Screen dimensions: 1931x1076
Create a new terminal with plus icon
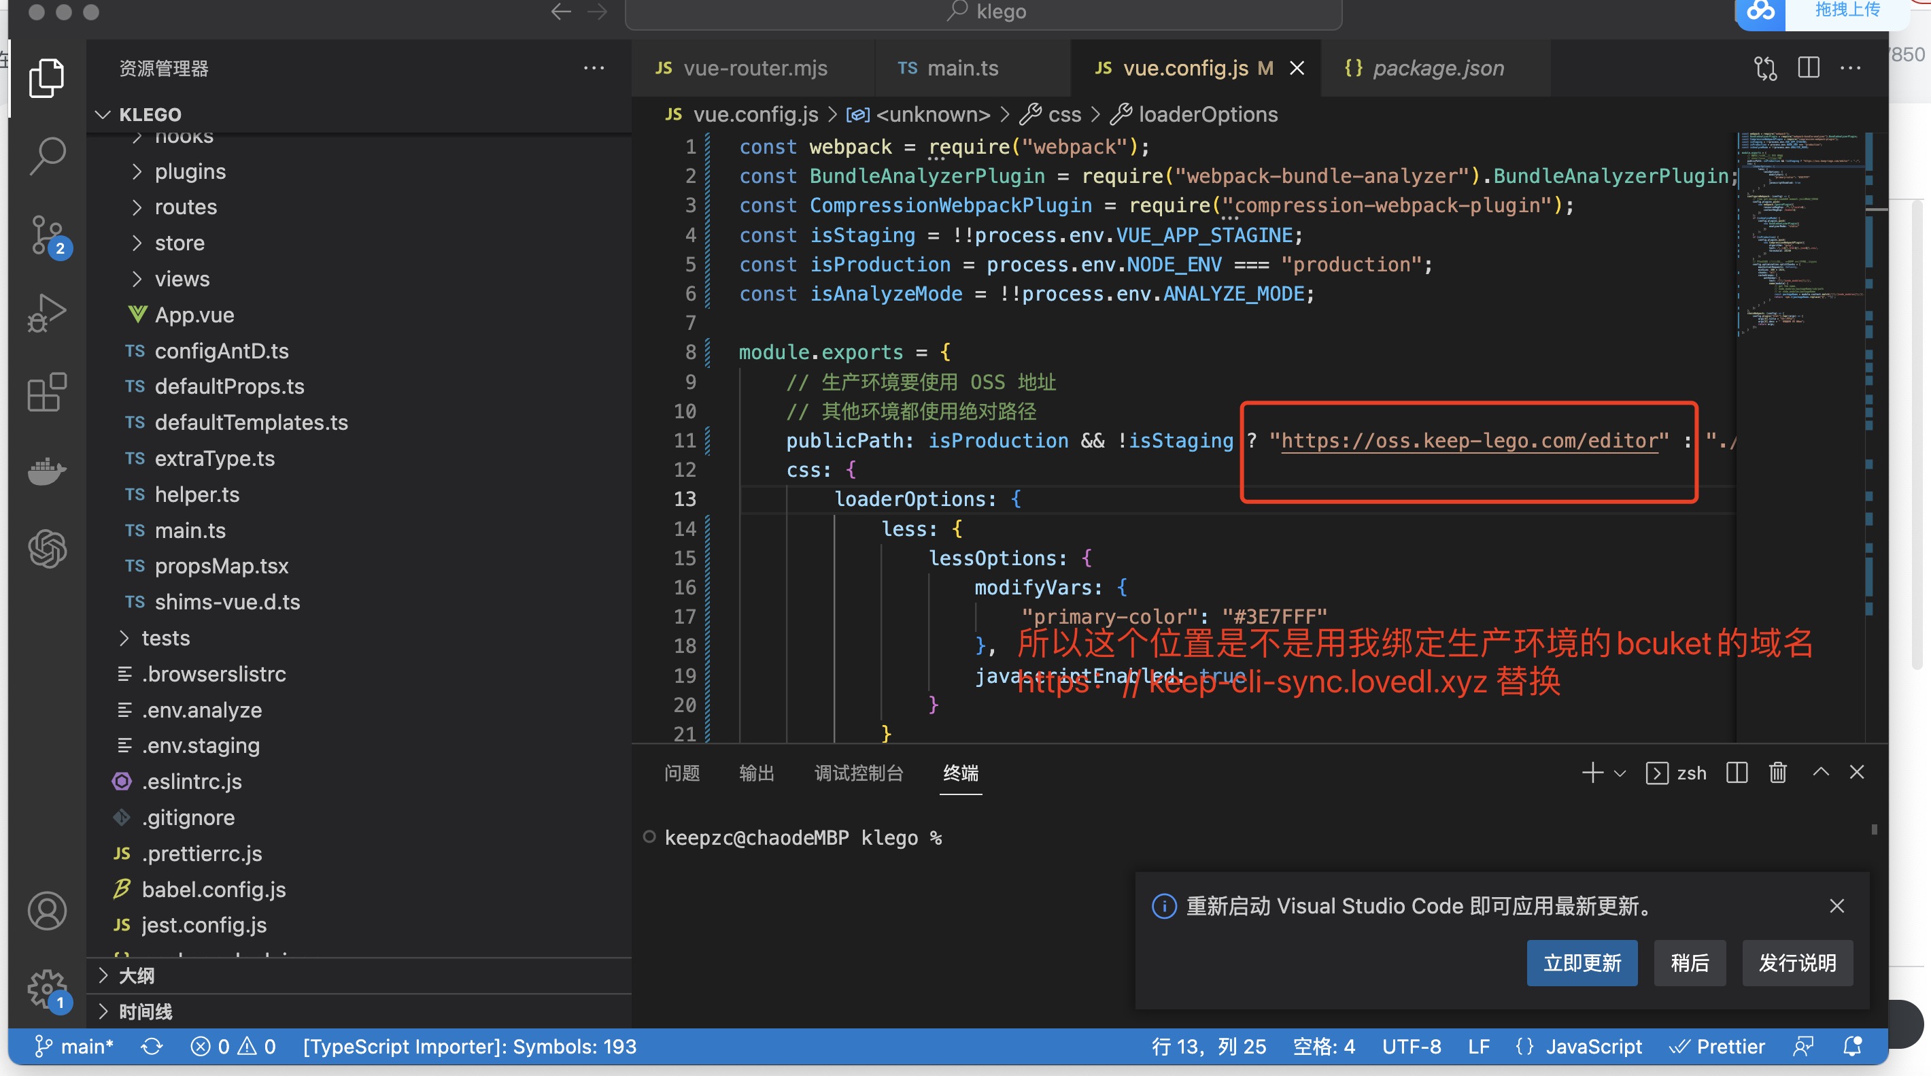(1592, 773)
